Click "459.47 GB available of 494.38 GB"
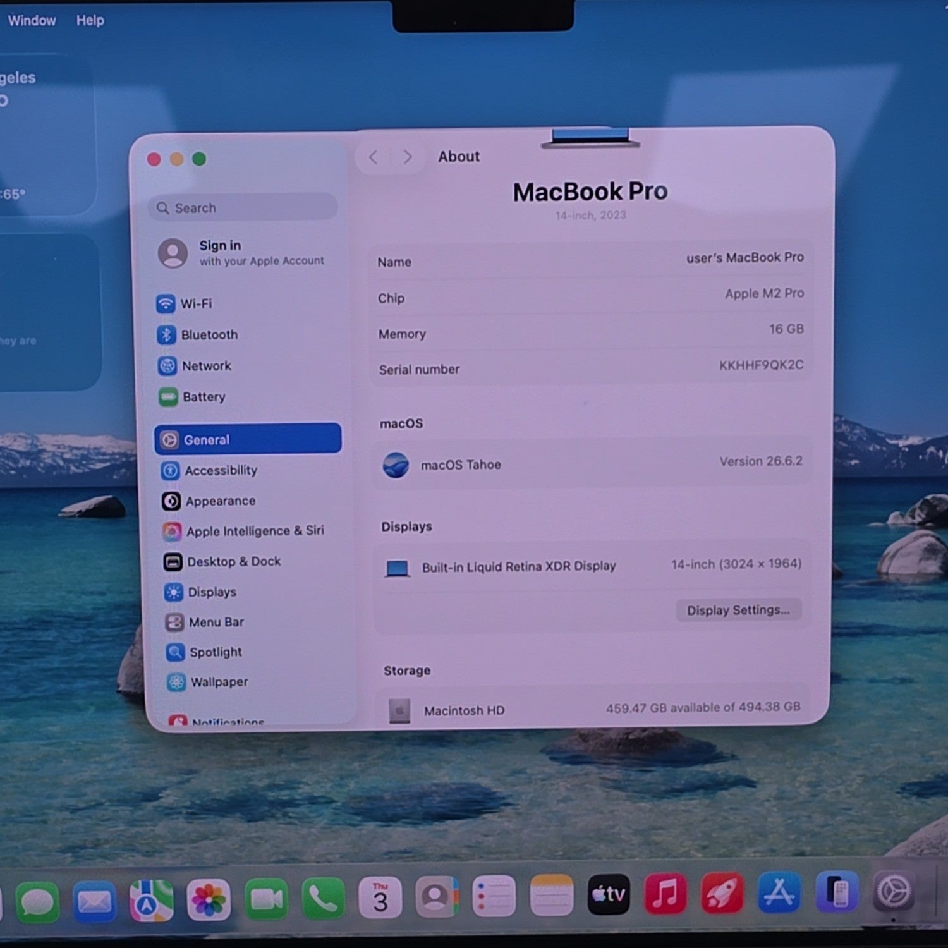This screenshot has width=948, height=948. point(703,708)
